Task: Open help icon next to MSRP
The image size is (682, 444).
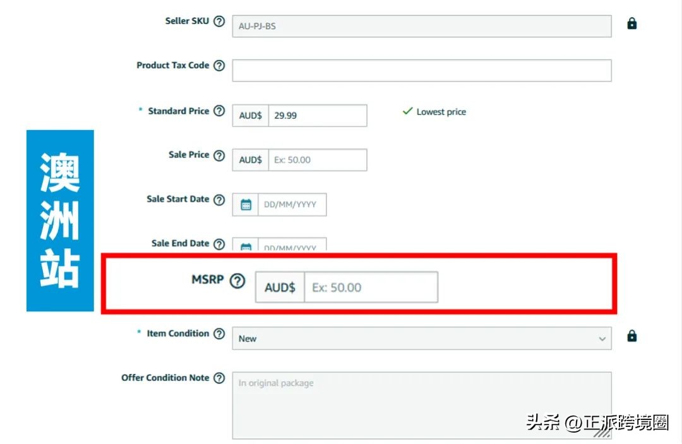Action: (x=237, y=281)
